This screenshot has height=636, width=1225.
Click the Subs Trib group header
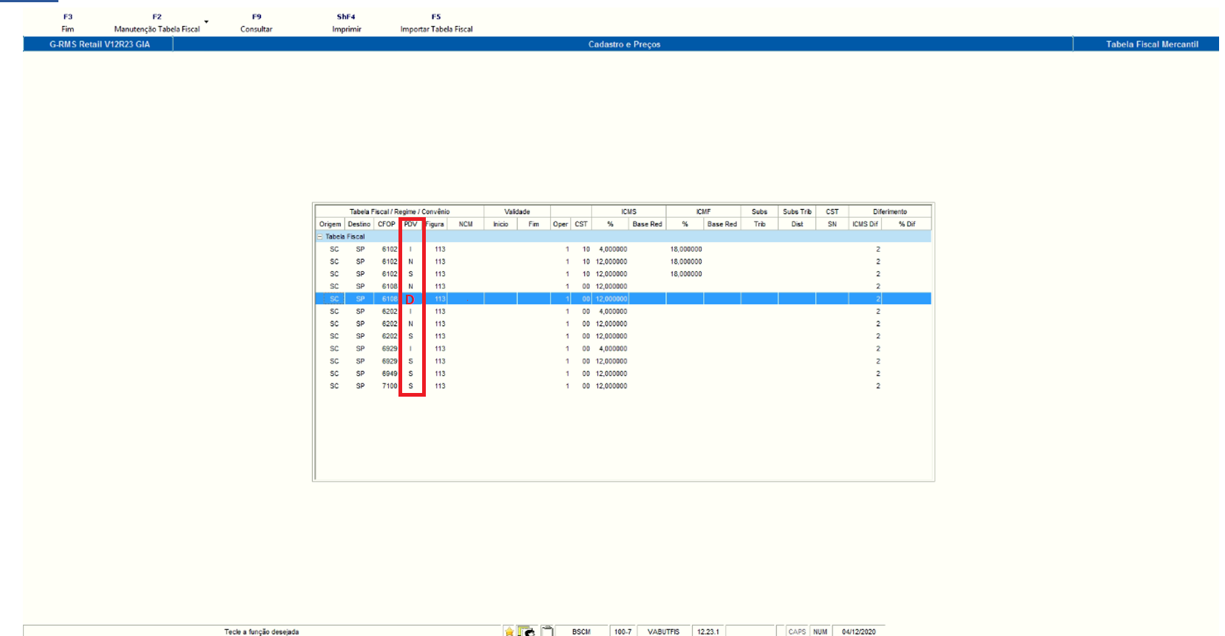pos(797,211)
